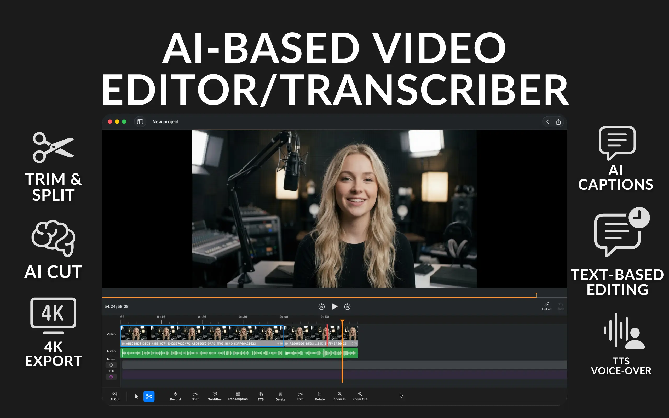This screenshot has width=669, height=418.
Task: Add a track on Music row
Action: pyautogui.click(x=111, y=365)
